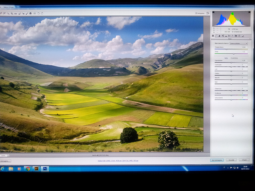Click the Bianchi slider handle
Image resolution: width=255 pixels, height=191 pixels.
coord(231,80)
